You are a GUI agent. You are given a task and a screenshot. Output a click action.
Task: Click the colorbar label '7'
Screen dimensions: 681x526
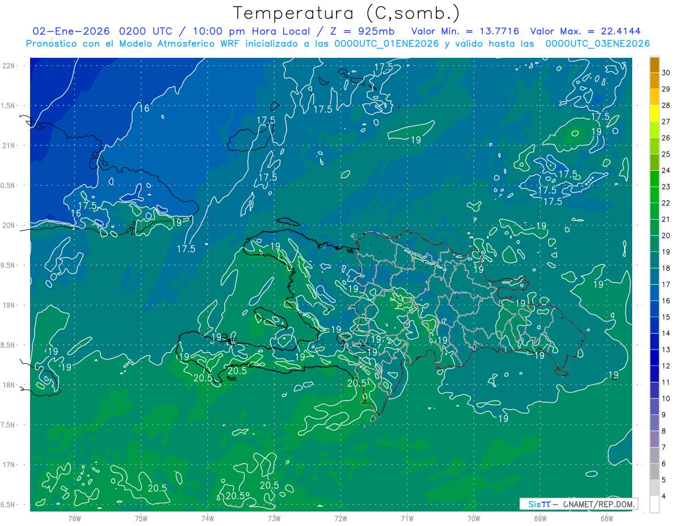(x=665, y=448)
